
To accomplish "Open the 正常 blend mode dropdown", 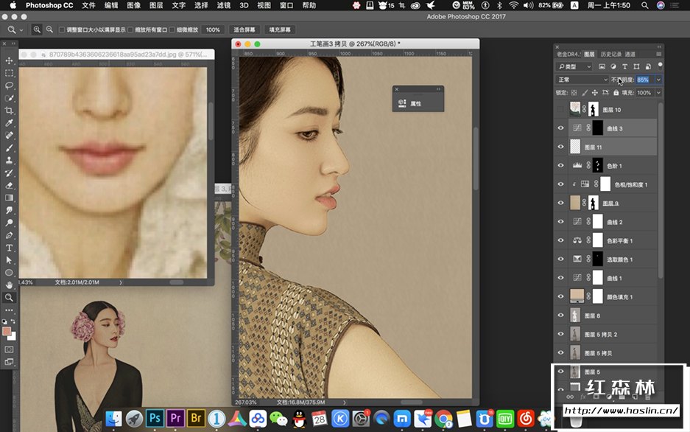I will coord(582,80).
